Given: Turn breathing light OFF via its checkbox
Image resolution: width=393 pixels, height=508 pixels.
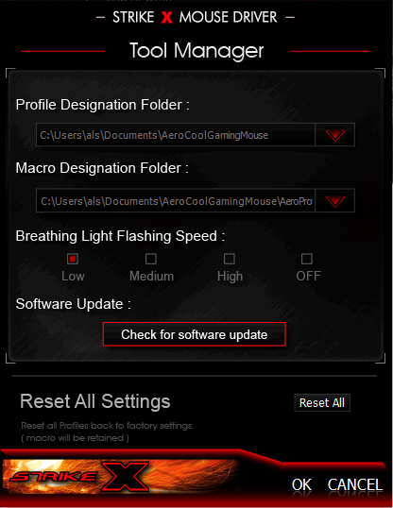Looking at the screenshot, I should click(x=307, y=259).
